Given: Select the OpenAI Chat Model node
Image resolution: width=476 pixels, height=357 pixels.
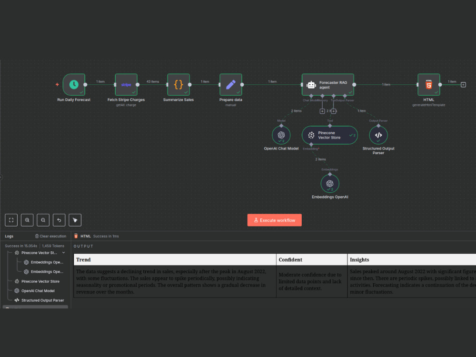Looking at the screenshot, I should point(281,135).
